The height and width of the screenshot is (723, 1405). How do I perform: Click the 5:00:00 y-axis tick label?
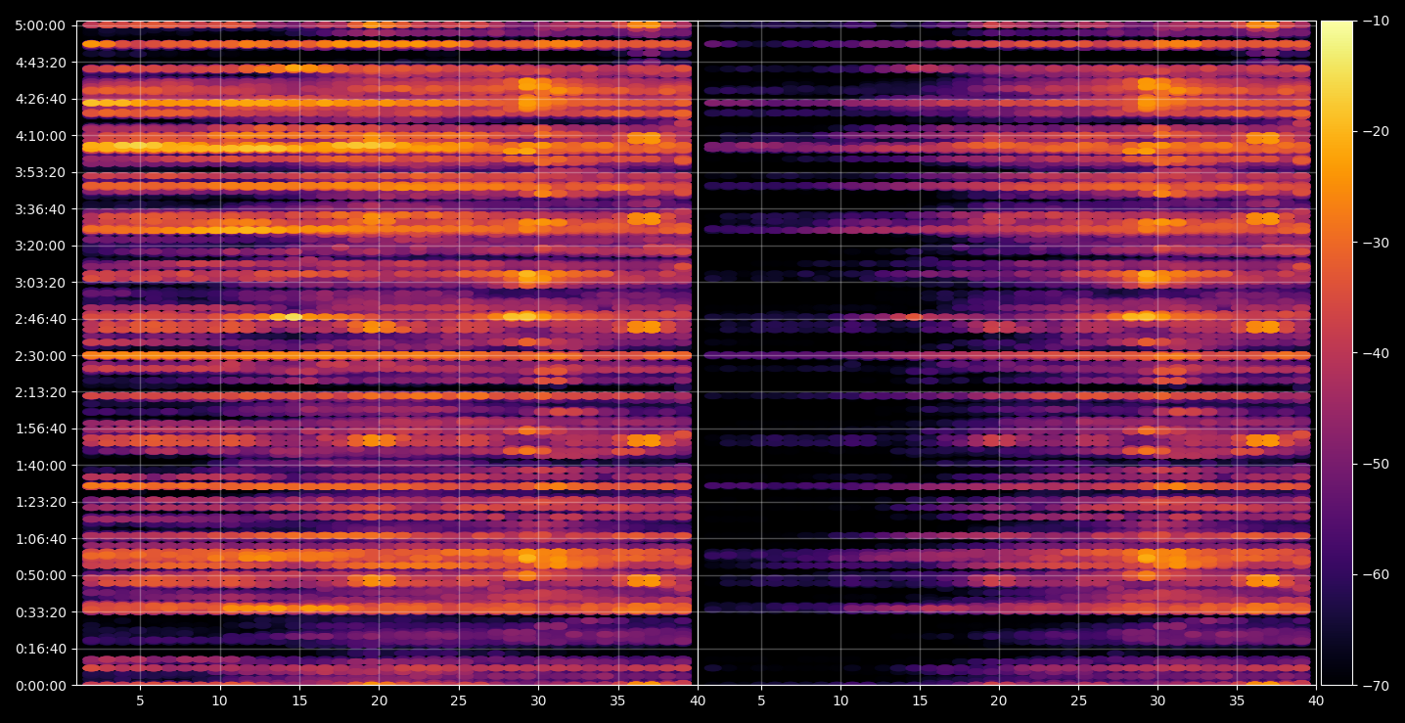(40, 25)
